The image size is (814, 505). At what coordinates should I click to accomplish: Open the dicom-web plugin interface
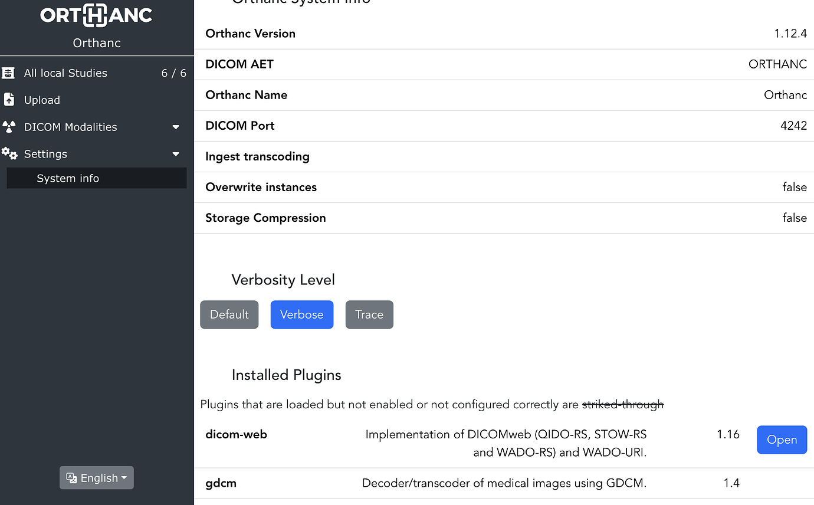(x=782, y=440)
